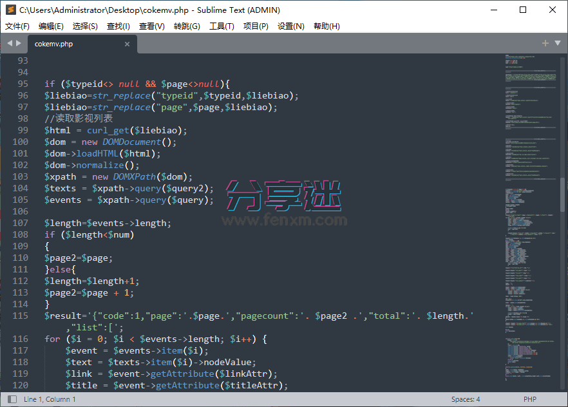Open the 工具(T) menu

(x=222, y=26)
